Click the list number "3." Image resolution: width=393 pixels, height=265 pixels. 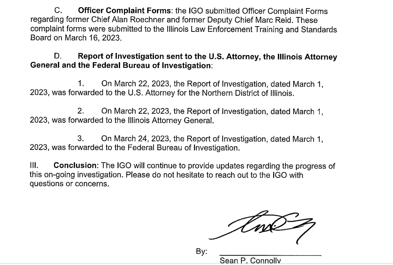pos(81,139)
